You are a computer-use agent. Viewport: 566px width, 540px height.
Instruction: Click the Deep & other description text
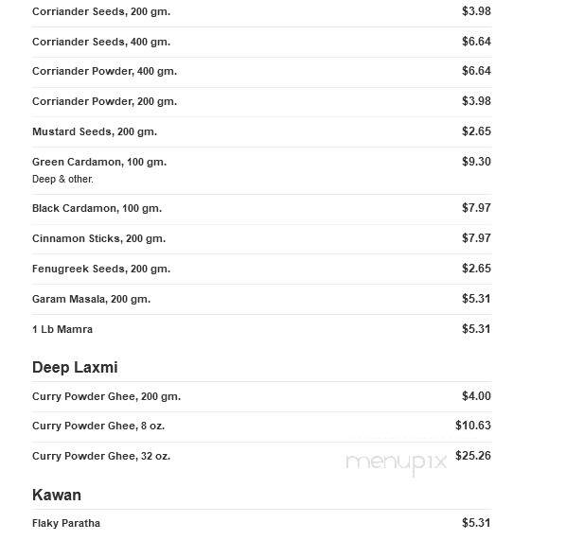(62, 179)
